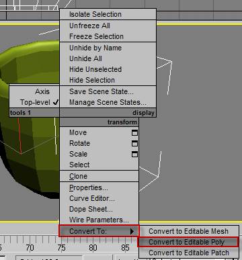This screenshot has width=242, height=260.
Task: Choose Convert to Editable Patch
Action: 189,253
